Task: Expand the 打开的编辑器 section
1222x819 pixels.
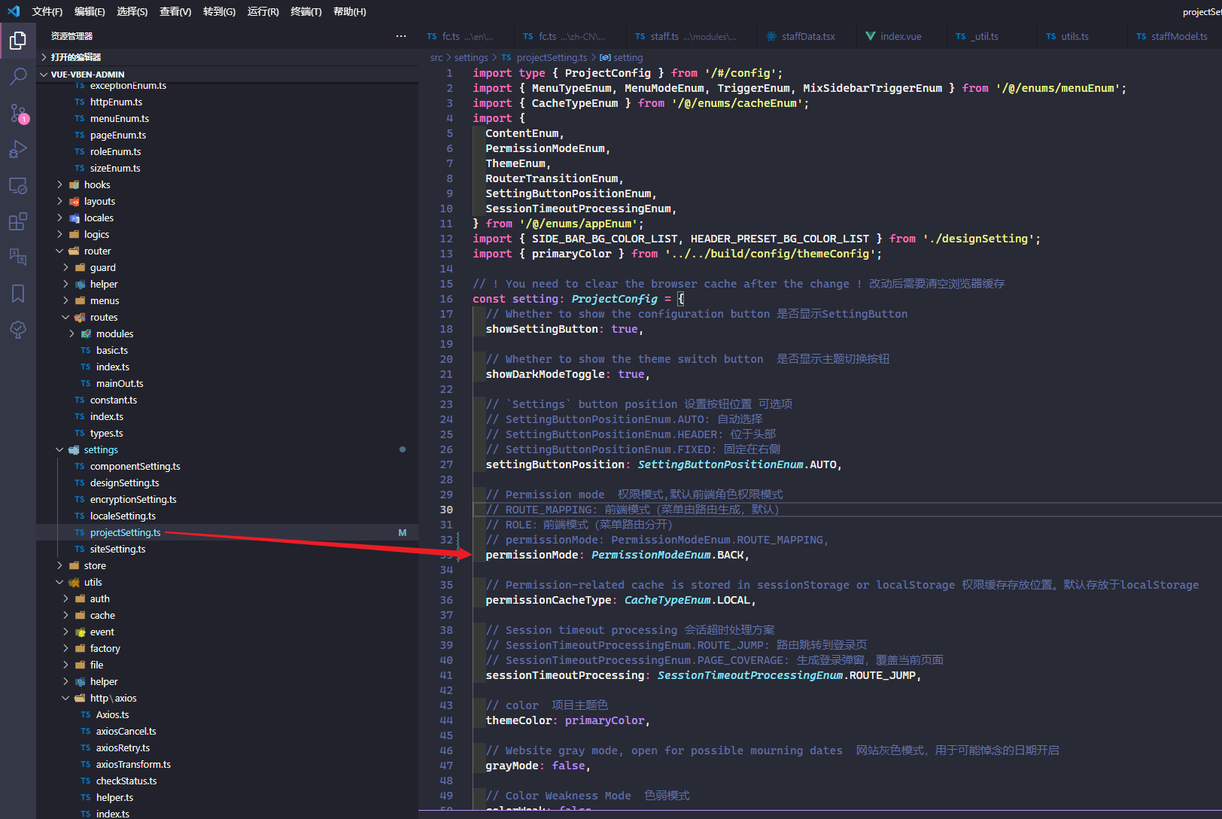Action: pyautogui.click(x=227, y=57)
